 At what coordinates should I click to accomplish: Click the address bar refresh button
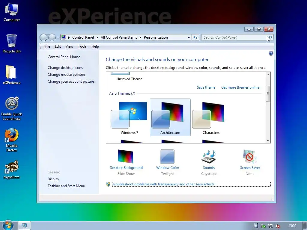click(x=195, y=37)
